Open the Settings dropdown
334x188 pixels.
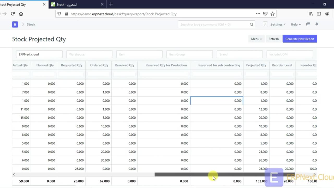(x=278, y=24)
